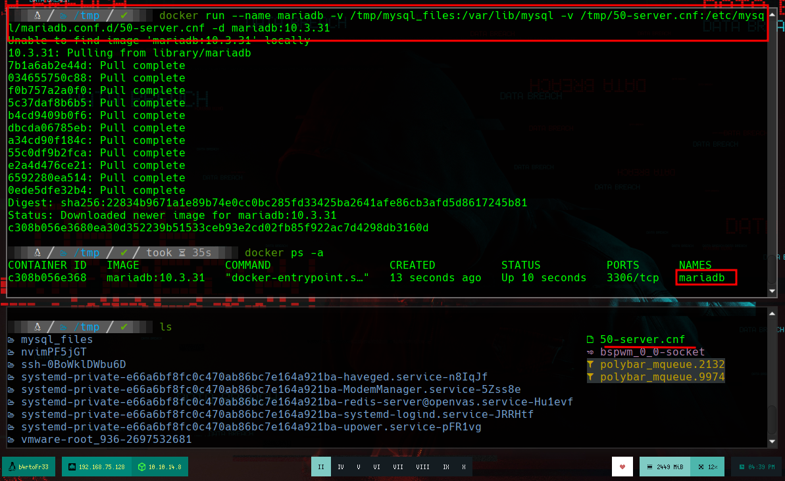Viewport: 785px width, 481px height.
Task: Switch to workspace IV in polybar
Action: (340, 467)
